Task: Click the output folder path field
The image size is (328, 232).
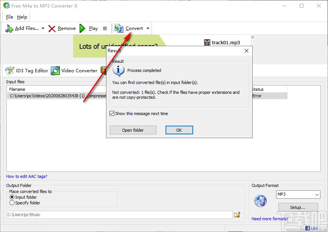Action: (119, 215)
